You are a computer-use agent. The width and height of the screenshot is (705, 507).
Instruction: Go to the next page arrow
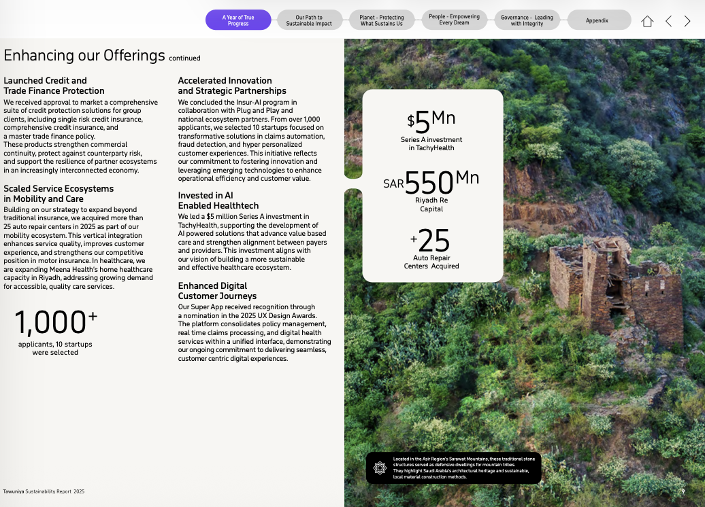pyautogui.click(x=687, y=21)
